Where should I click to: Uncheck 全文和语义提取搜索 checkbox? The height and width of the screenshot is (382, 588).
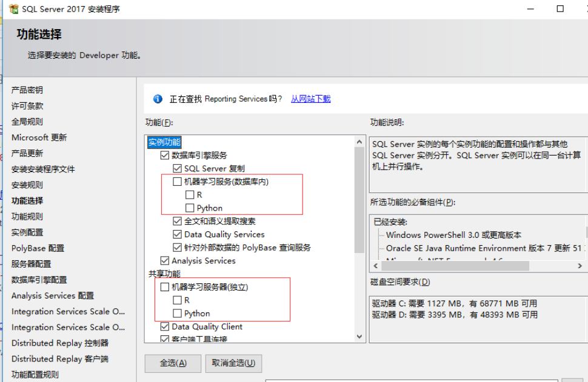(178, 221)
